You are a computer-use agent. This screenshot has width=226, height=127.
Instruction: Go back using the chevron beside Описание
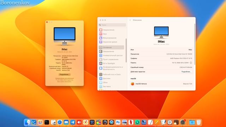[130, 20]
